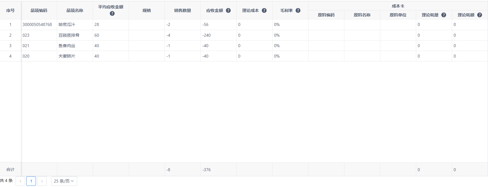
Task: Select page 1 in pagination
Action: click(31, 181)
